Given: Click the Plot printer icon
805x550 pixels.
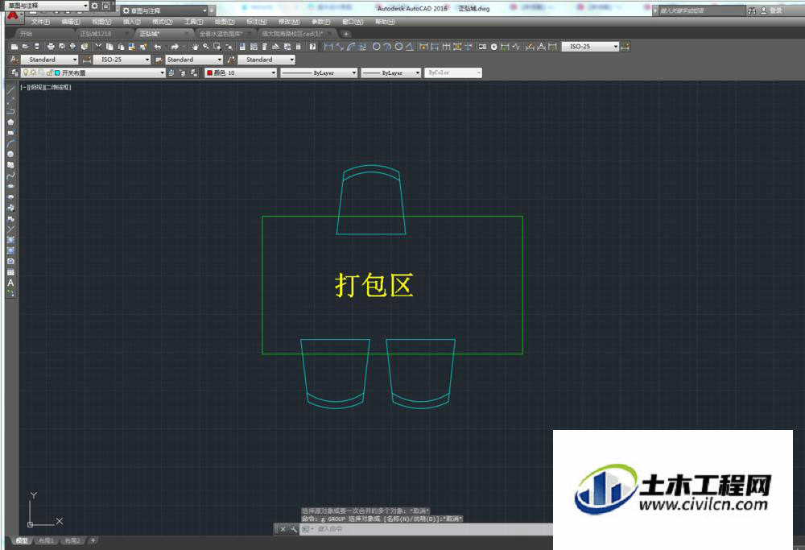Looking at the screenshot, I should tap(50, 47).
